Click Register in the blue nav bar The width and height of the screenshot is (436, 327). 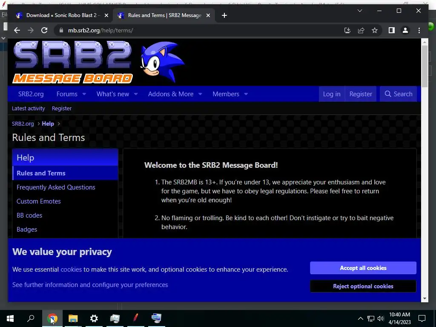click(x=361, y=94)
